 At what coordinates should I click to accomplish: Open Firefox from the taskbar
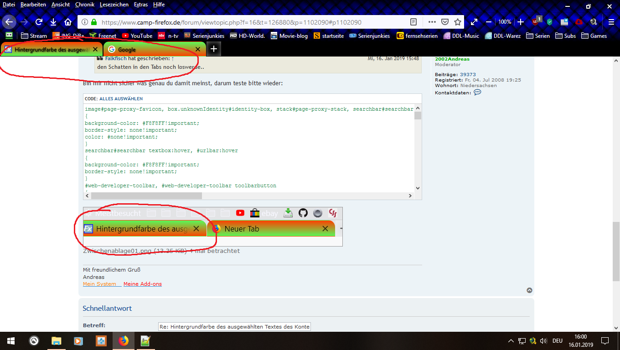(x=123, y=341)
